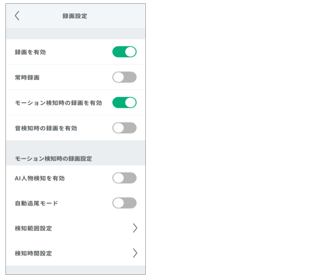
Task: Click the モーション検知時の録画設定 section header
Action: (x=54, y=159)
